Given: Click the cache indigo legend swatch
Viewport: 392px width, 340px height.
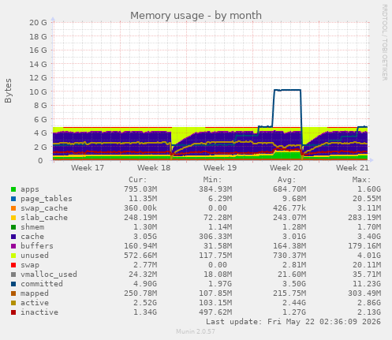Looking at the screenshot, I should 13,237.
